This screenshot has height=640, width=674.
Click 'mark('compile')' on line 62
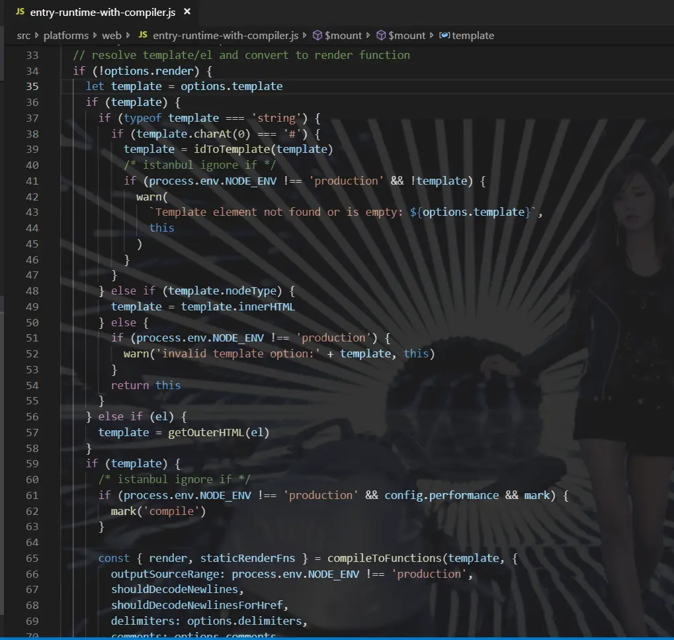coord(158,512)
